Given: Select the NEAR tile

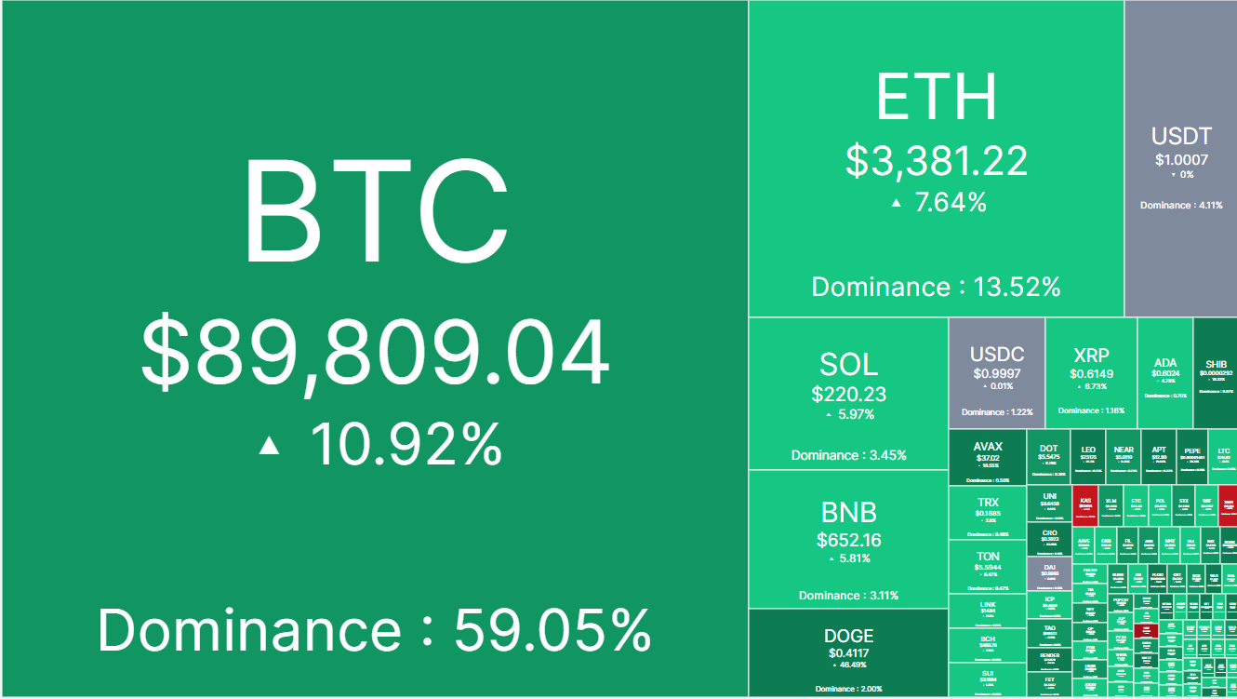Looking at the screenshot, I should pos(1123,457).
